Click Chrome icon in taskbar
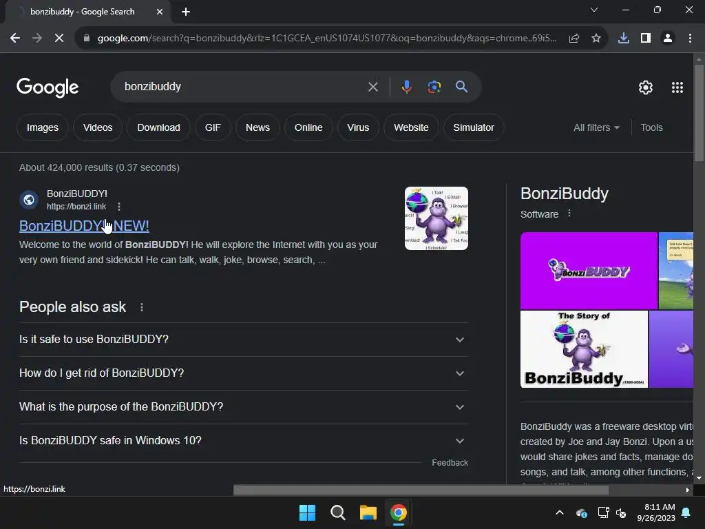This screenshot has width=705, height=529. click(x=399, y=512)
